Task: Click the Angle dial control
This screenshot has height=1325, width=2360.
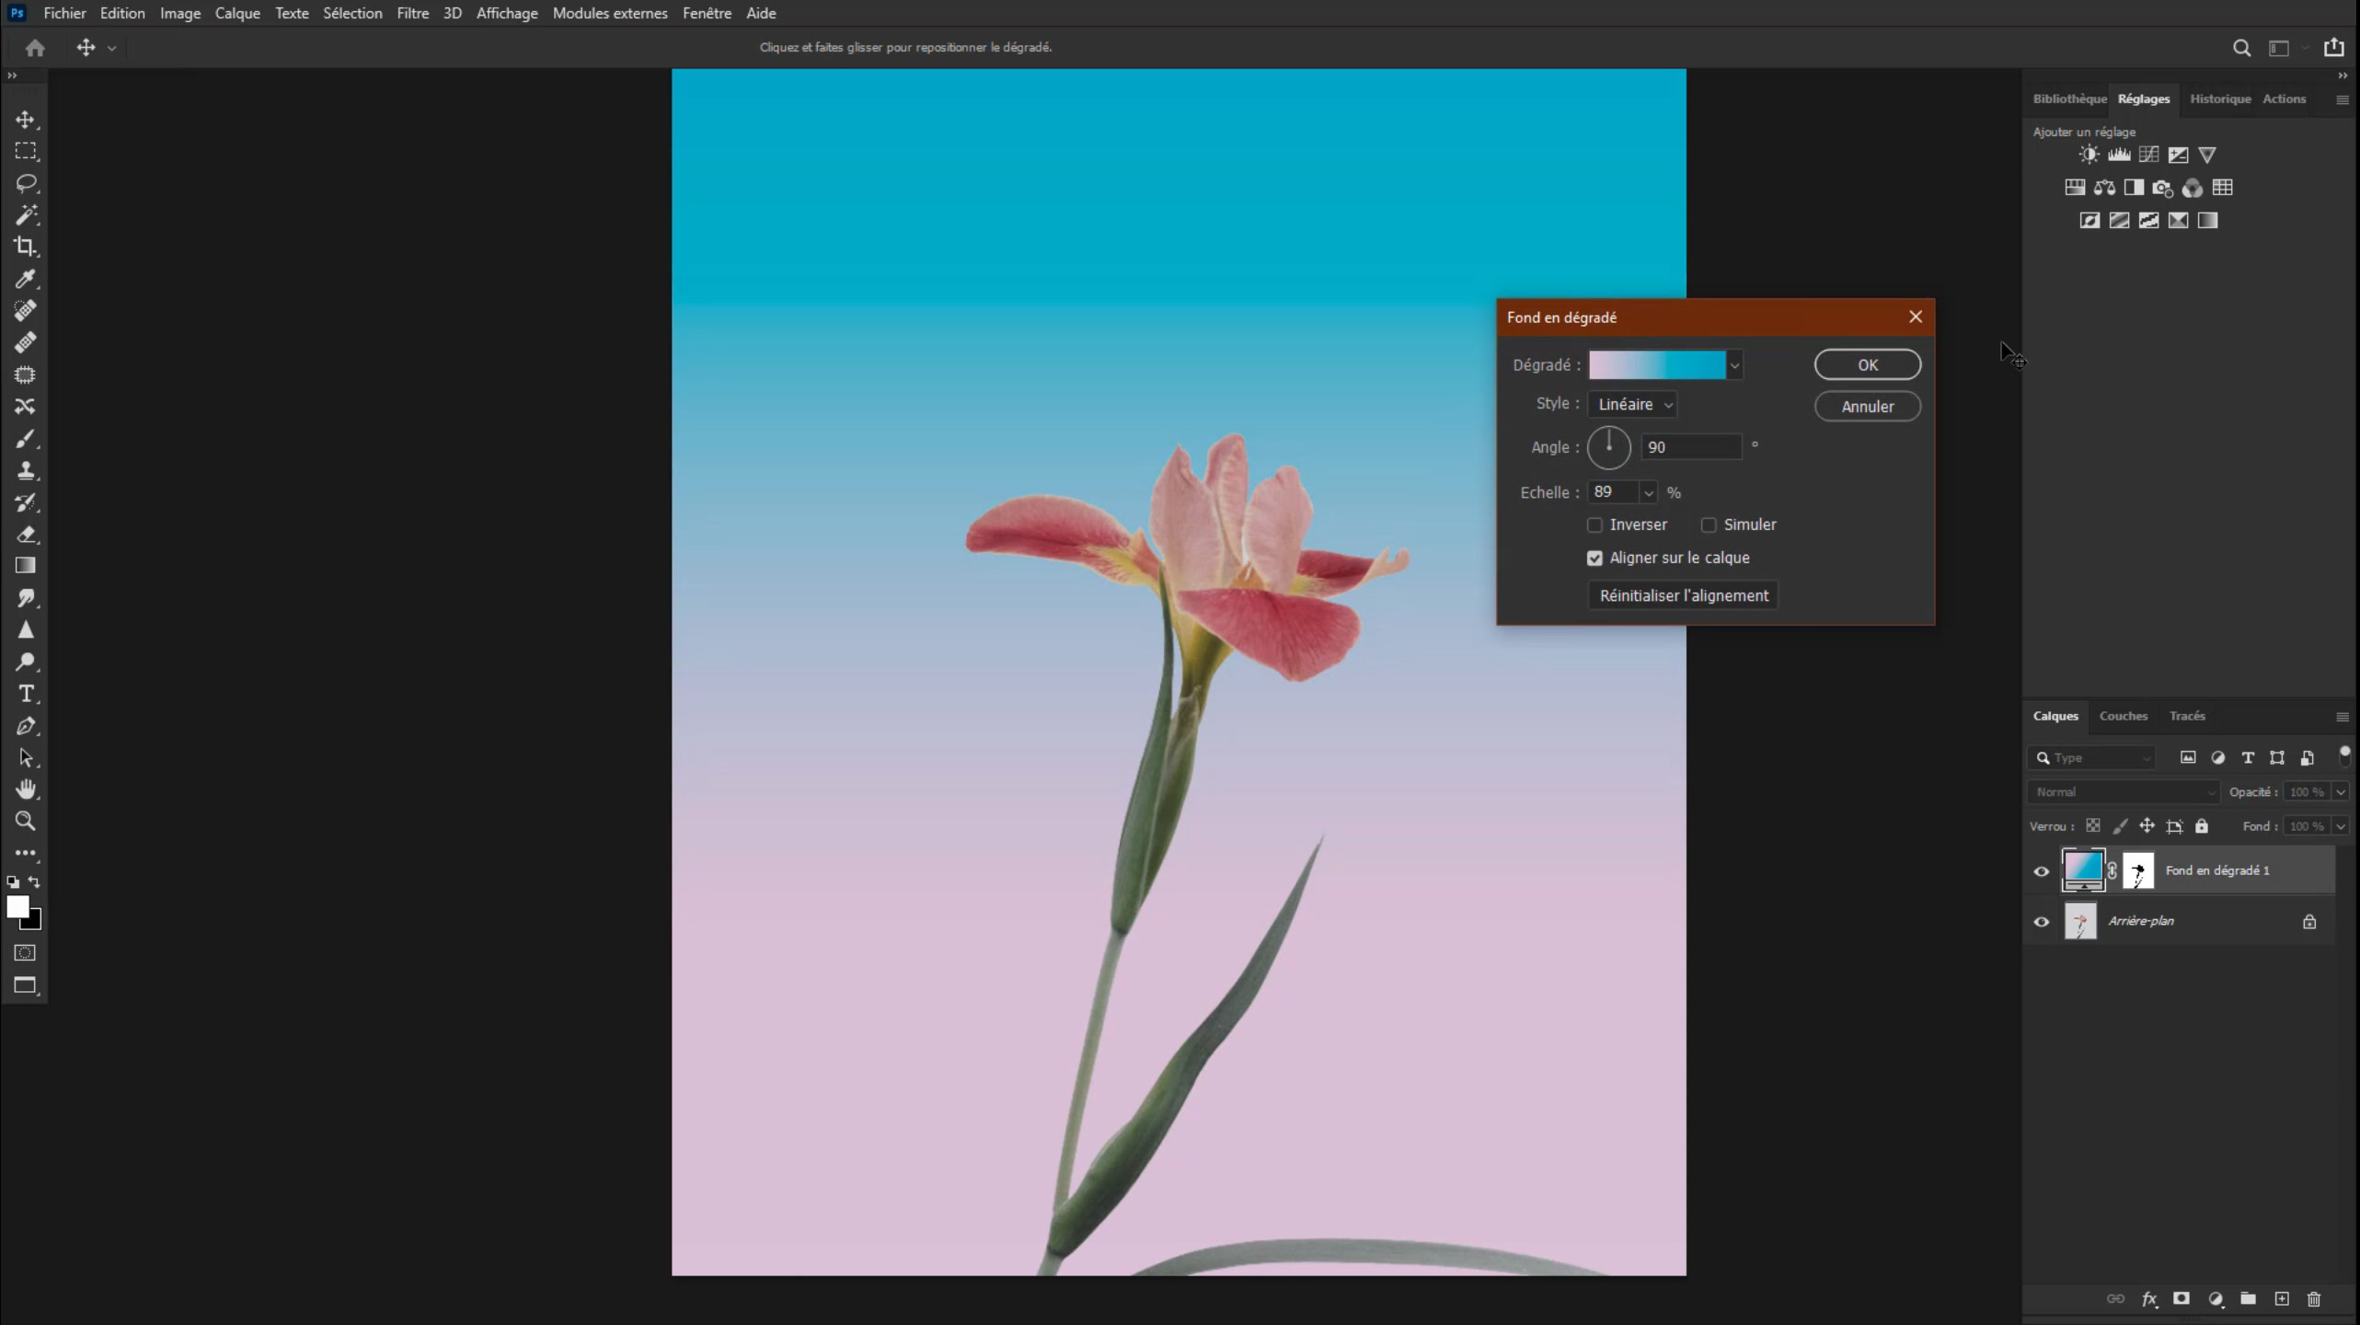Action: 1608,447
